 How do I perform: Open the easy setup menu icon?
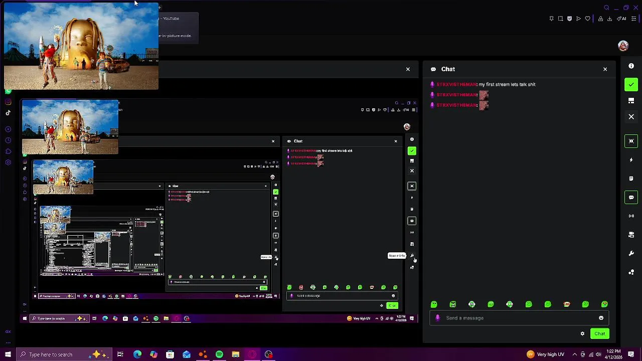633,19
